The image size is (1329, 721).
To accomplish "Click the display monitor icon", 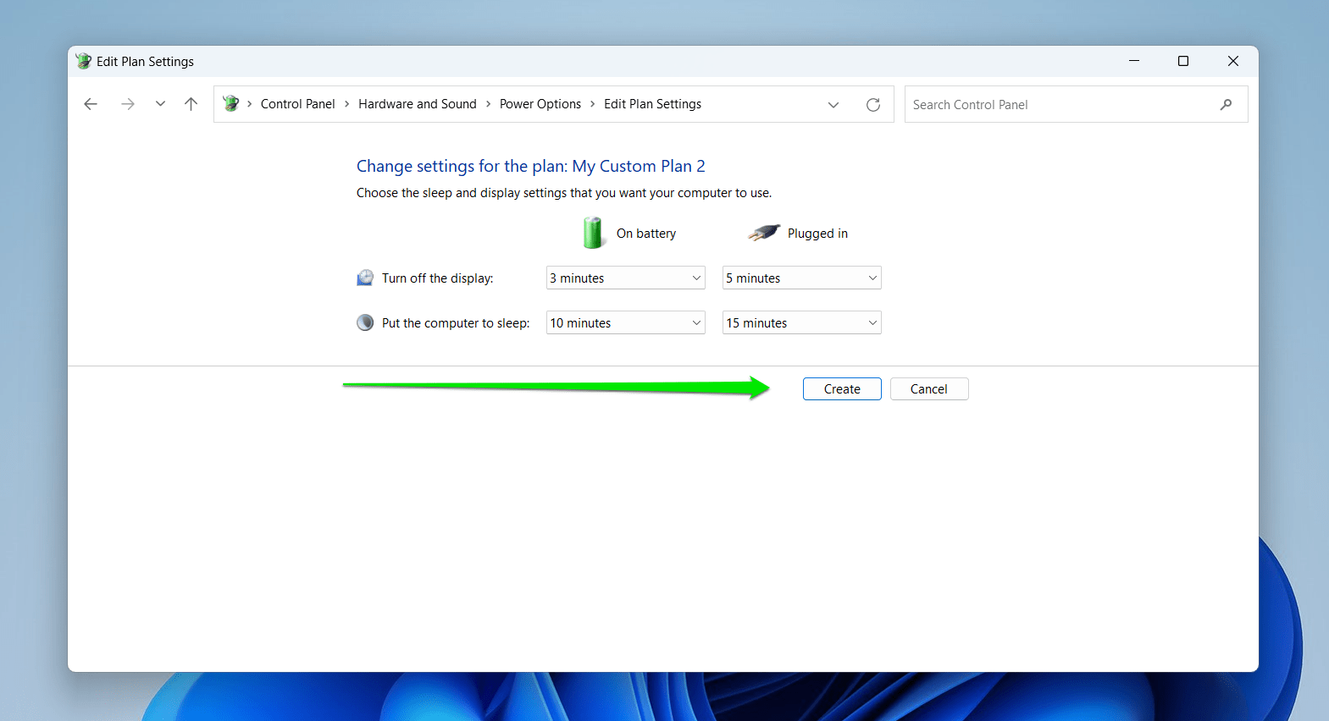I will tap(365, 278).
